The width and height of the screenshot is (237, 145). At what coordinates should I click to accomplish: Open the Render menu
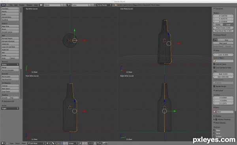click(x=22, y=5)
